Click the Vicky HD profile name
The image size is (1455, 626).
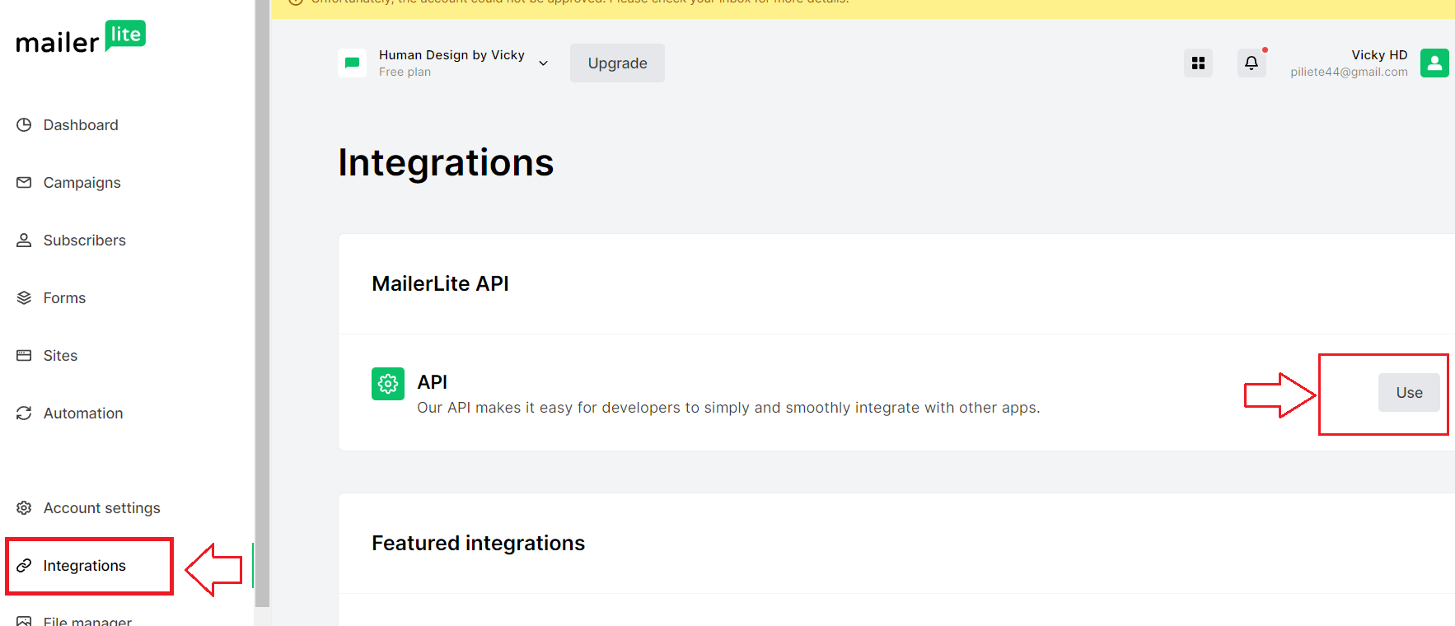coord(1379,55)
